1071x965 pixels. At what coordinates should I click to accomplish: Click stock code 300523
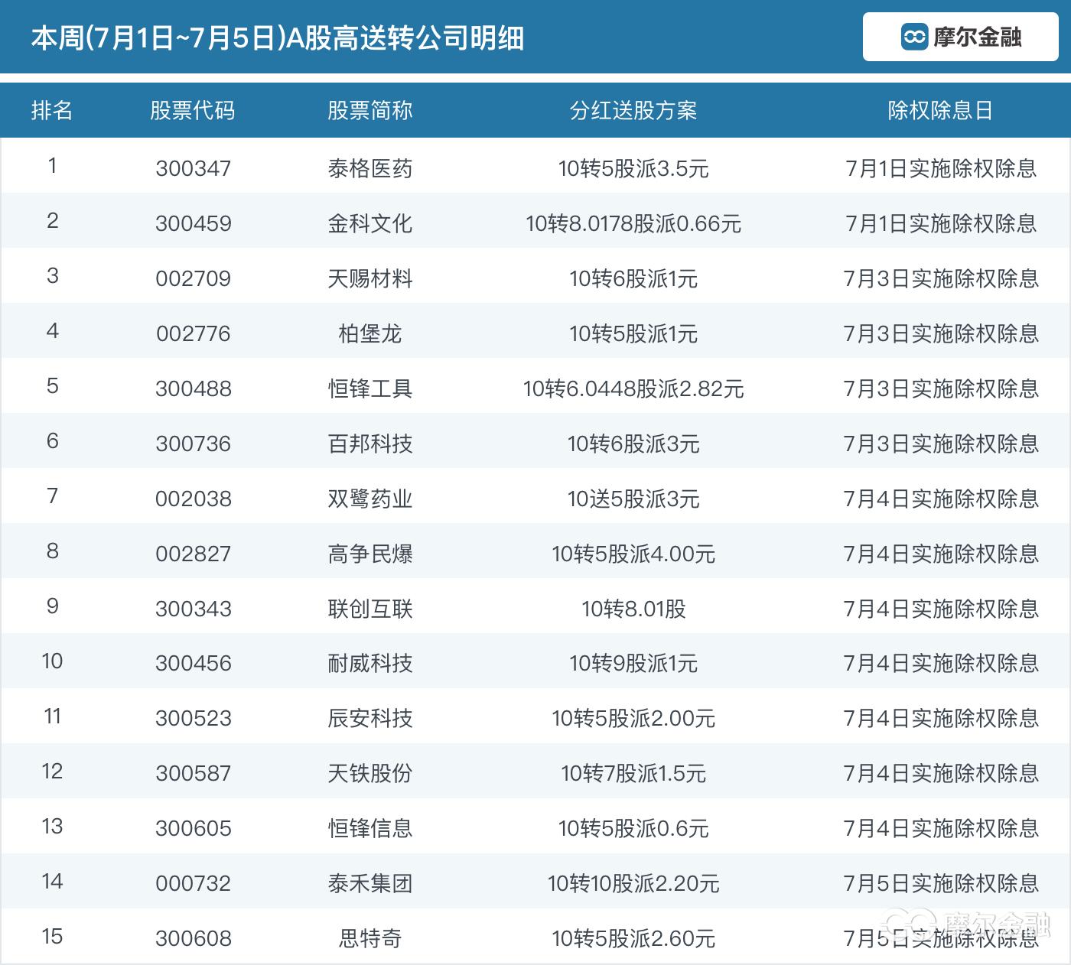(193, 718)
